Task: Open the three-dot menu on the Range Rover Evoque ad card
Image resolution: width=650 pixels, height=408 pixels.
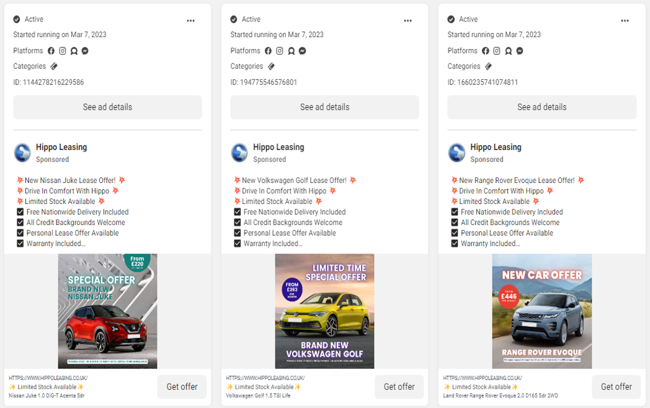Action: [x=625, y=20]
